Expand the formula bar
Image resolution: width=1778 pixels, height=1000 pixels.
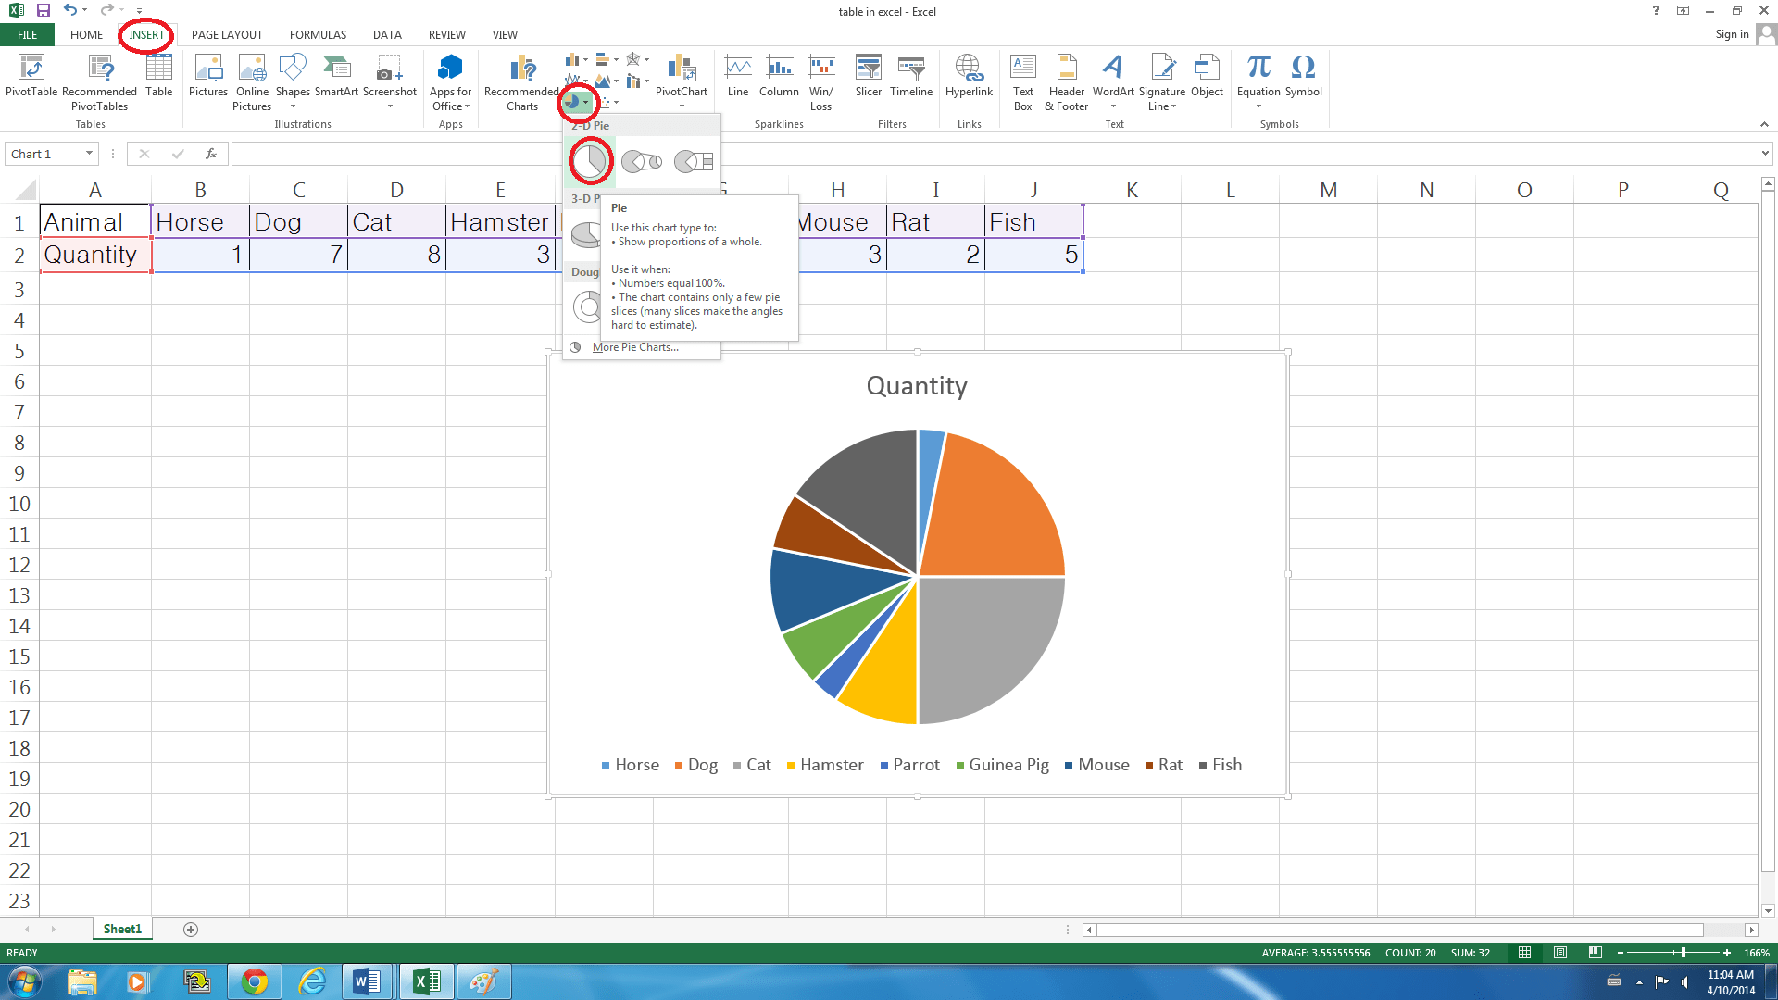(x=1765, y=154)
